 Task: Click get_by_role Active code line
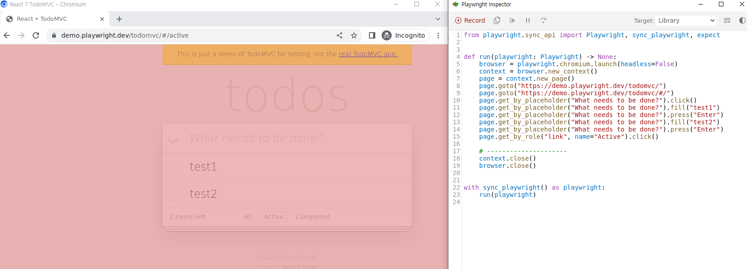pyautogui.click(x=569, y=137)
